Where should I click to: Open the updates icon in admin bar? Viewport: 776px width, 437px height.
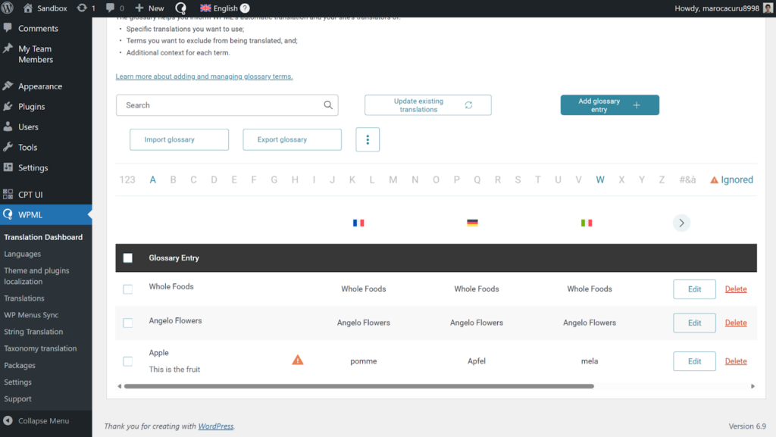coord(82,8)
